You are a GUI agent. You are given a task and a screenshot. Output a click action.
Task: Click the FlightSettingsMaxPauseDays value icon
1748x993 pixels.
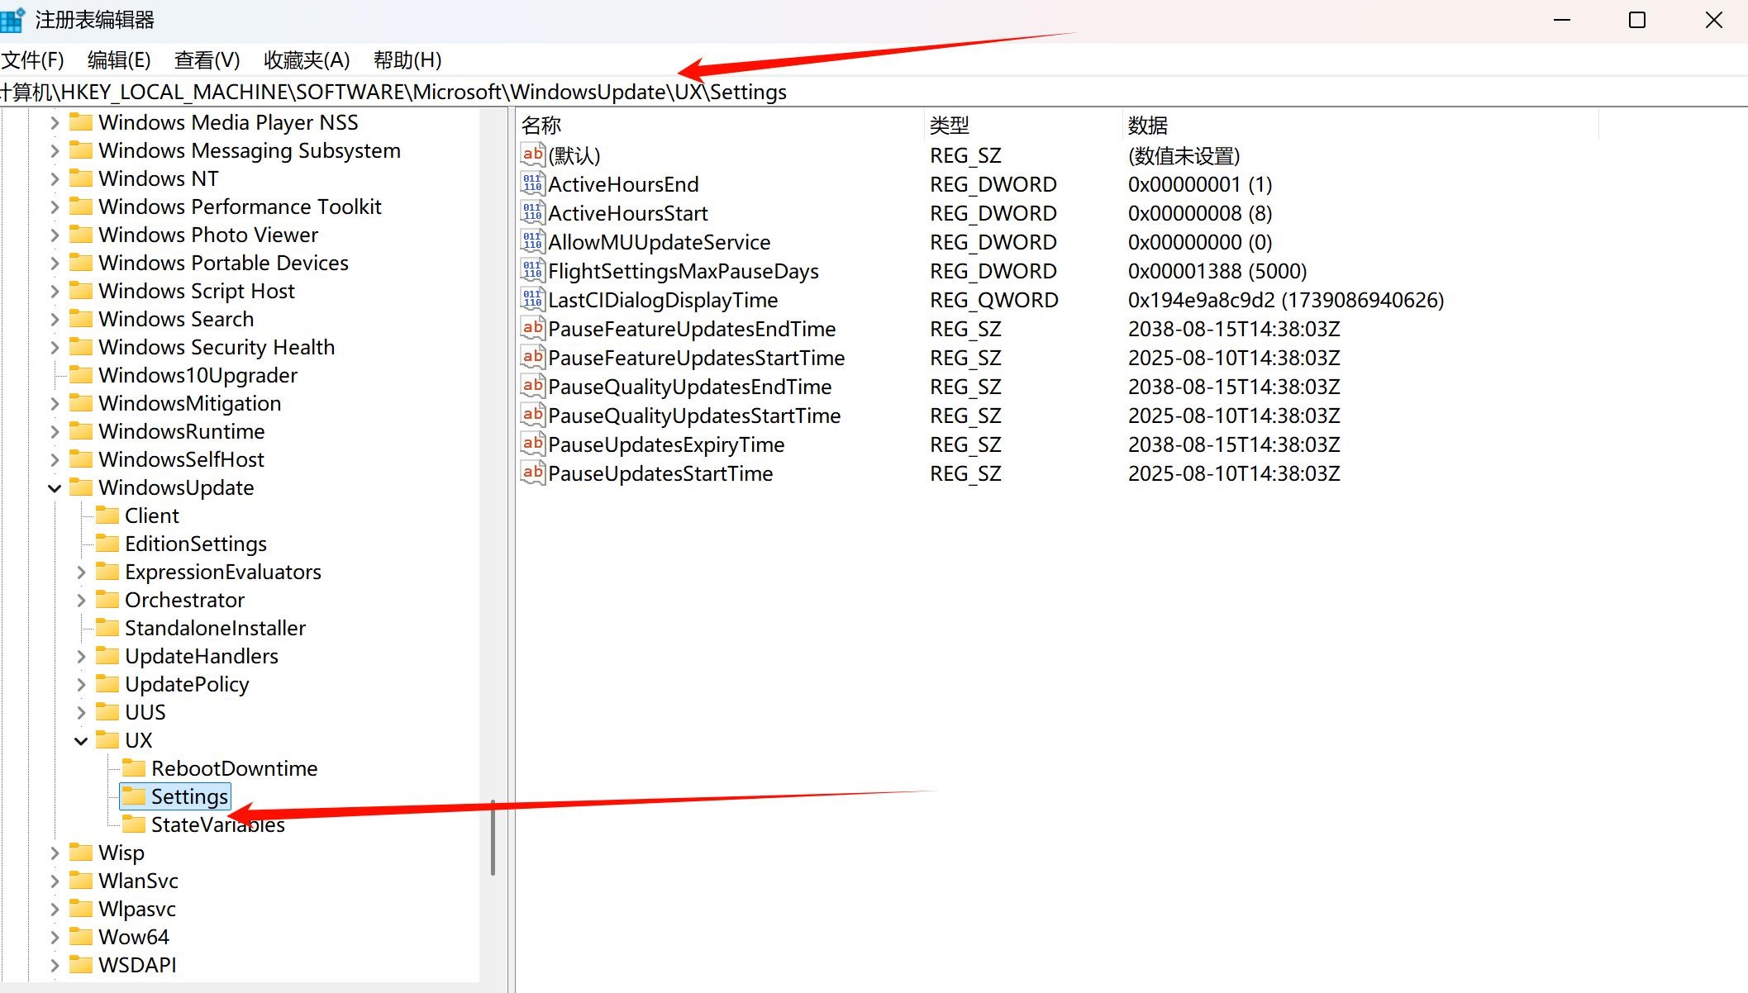532,270
